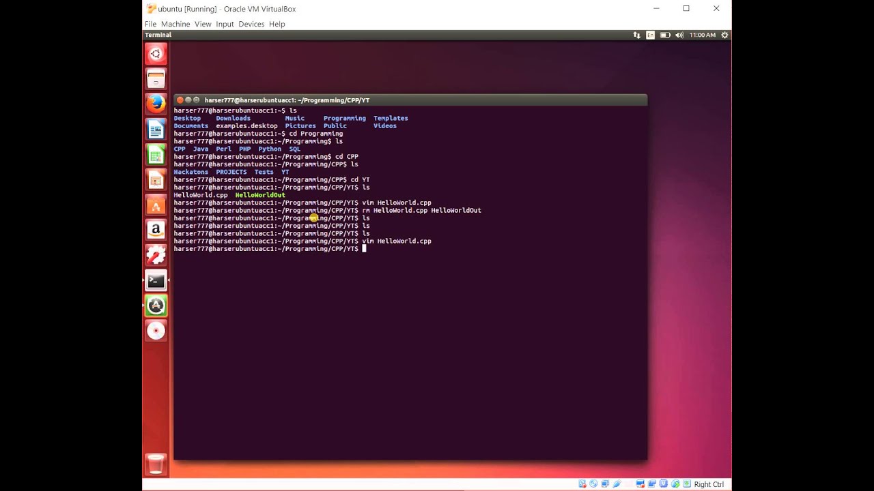Click the Public directory name in the terminal

[x=335, y=126]
